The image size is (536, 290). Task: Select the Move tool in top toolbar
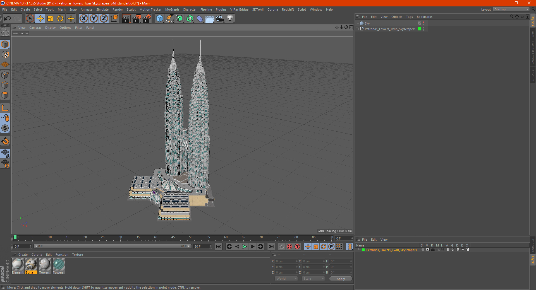pos(40,19)
